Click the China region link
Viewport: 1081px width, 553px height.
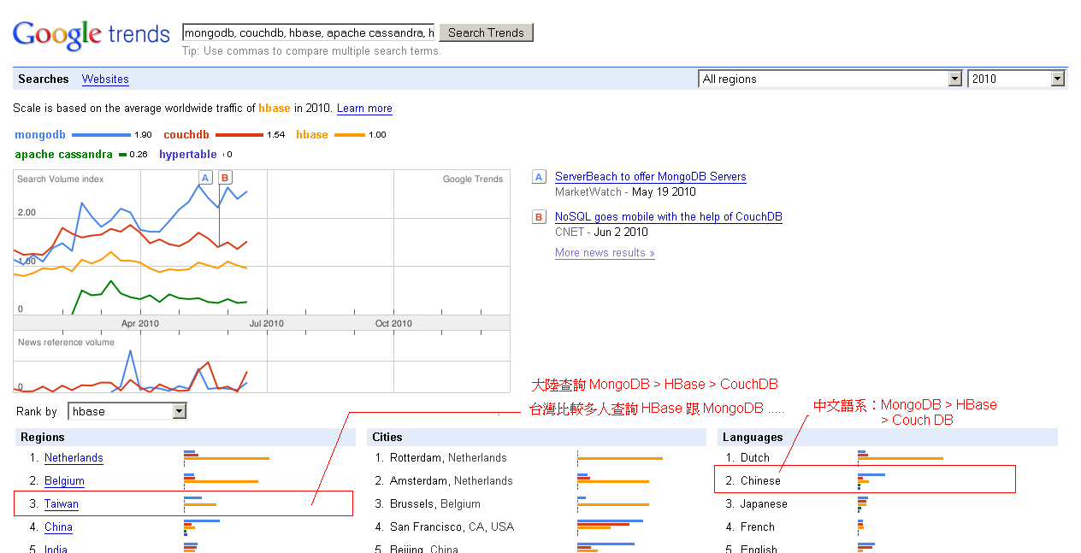(58, 527)
